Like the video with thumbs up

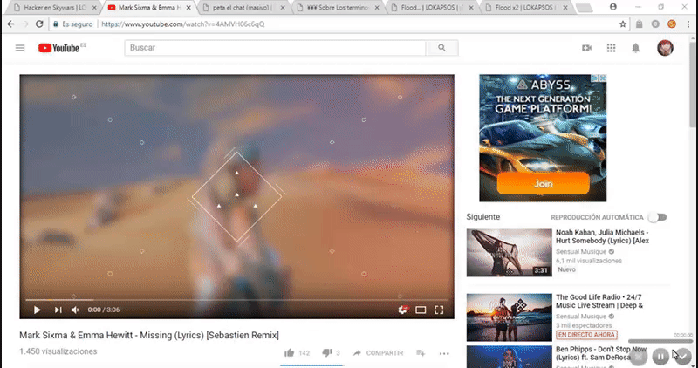coord(289,353)
